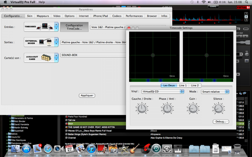Select deck 3 toggle beside waveform

pyautogui.click(x=246, y=20)
